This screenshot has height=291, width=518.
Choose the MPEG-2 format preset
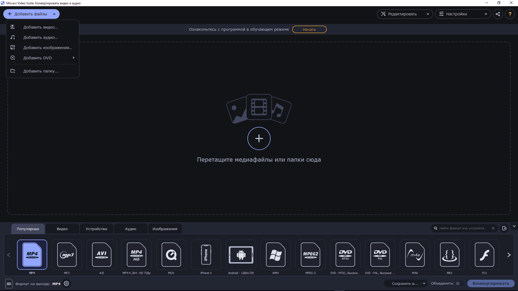(x=311, y=255)
